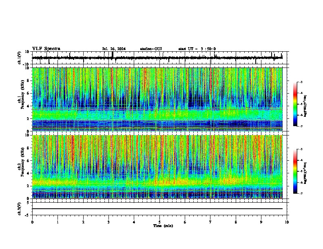The width and height of the screenshot is (323, 249).
Task: Click the "-4" label on ch.1 colorbar
Action: (301, 93)
